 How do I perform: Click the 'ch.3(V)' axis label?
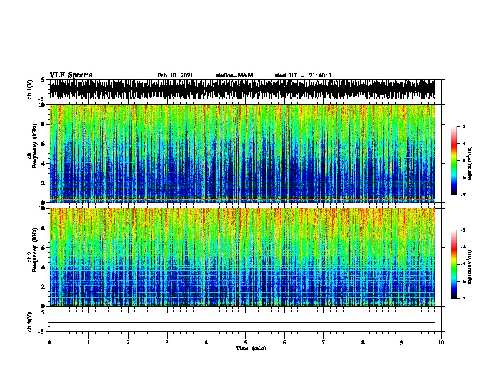30,322
